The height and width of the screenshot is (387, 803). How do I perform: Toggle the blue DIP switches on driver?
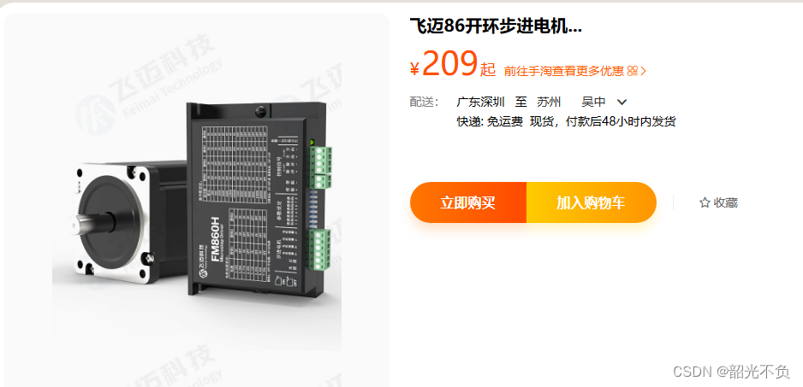click(x=313, y=208)
